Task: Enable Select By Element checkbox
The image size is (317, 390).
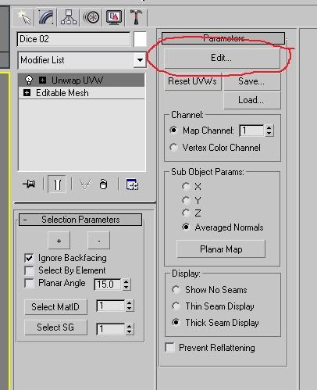Action: tap(29, 270)
